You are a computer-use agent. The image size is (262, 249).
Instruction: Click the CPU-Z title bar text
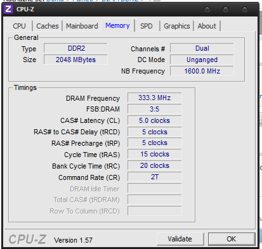tap(25, 10)
